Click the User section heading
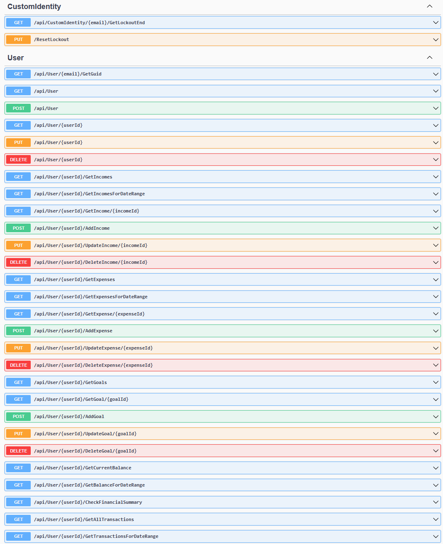 (x=16, y=58)
